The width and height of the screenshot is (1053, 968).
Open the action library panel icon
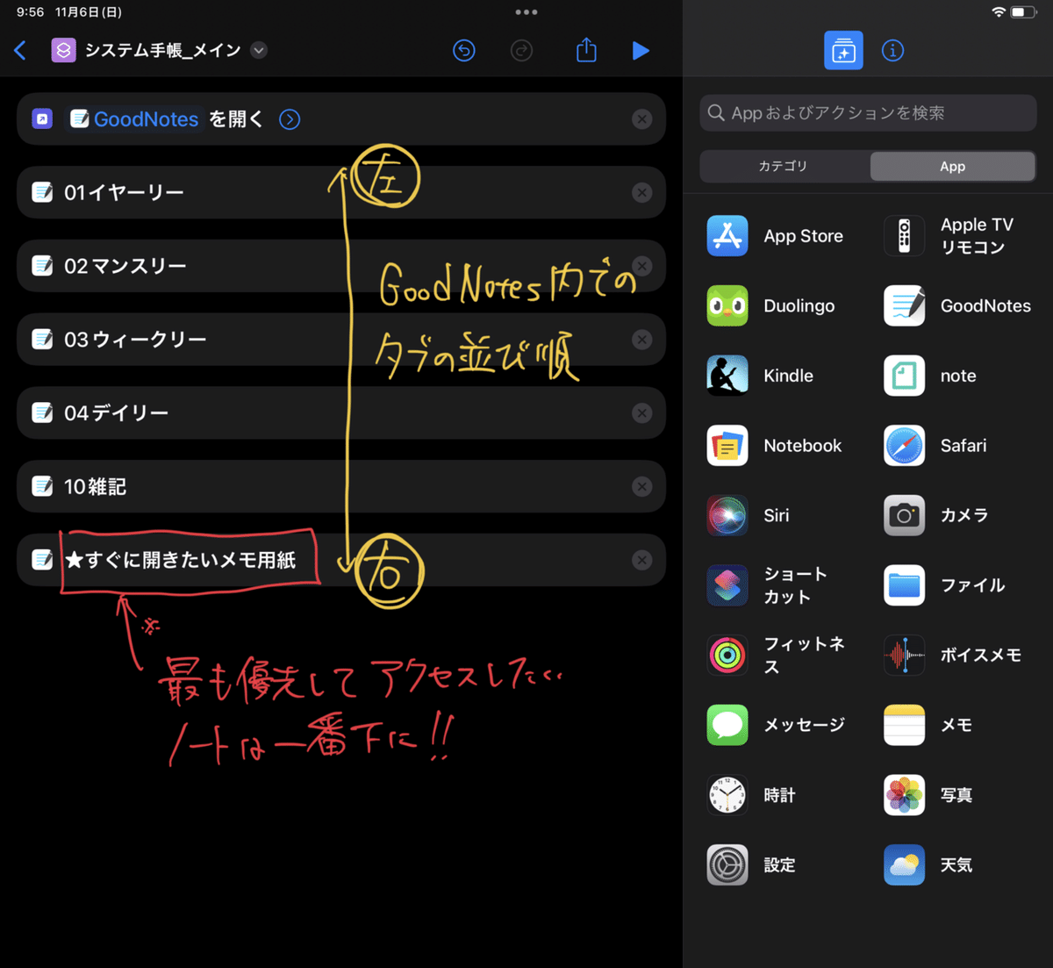coord(843,50)
